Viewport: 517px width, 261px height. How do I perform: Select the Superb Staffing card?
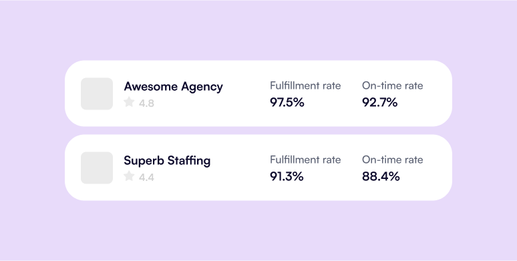258,168
